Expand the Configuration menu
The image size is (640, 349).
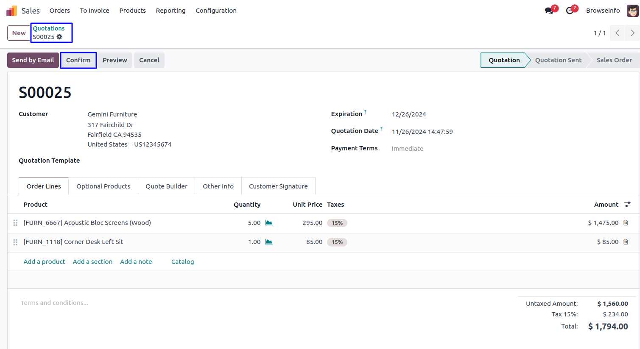pyautogui.click(x=216, y=11)
